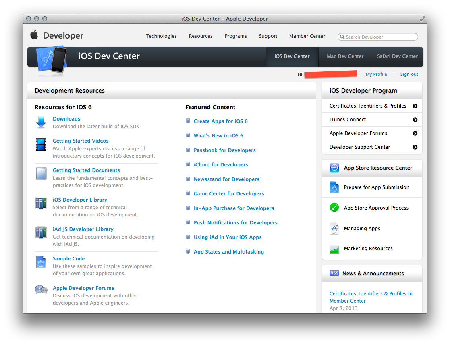
Task: Open the Getting Started Videos filmstrip icon
Action: (41, 144)
